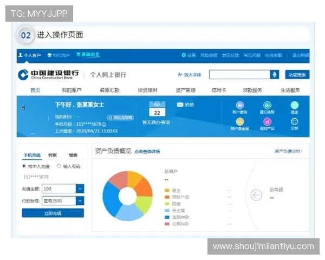325x260 pixels.
Task: Click 暂无待办事项 text
Action: tap(156, 122)
